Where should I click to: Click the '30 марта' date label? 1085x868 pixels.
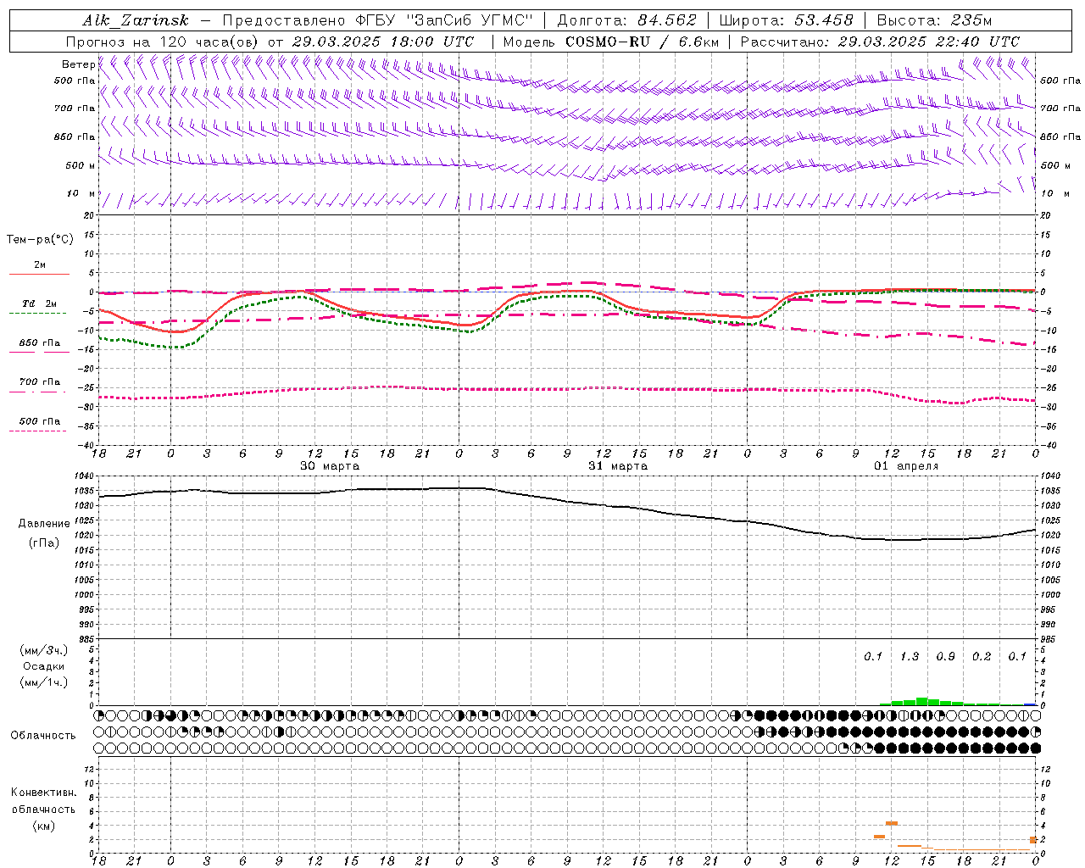coord(330,466)
